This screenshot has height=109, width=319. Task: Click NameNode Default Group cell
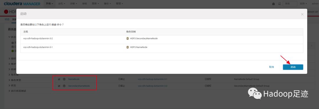[247, 79]
